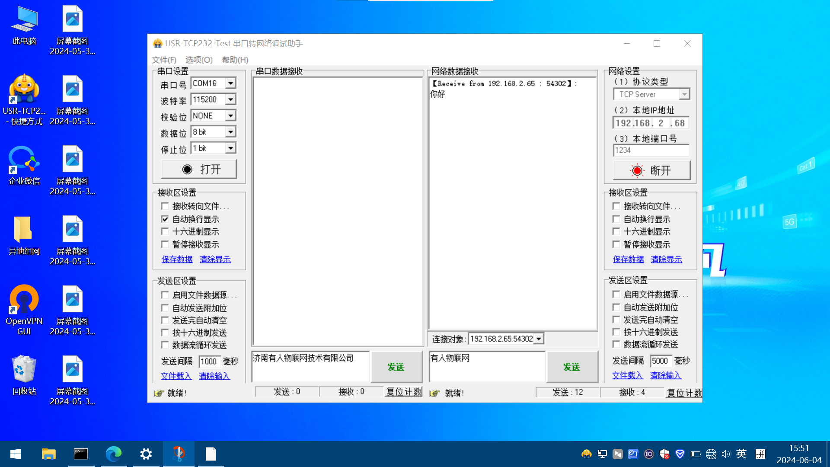Launch Microsoft Edge from the taskbar
830x467 pixels.
(x=114, y=454)
